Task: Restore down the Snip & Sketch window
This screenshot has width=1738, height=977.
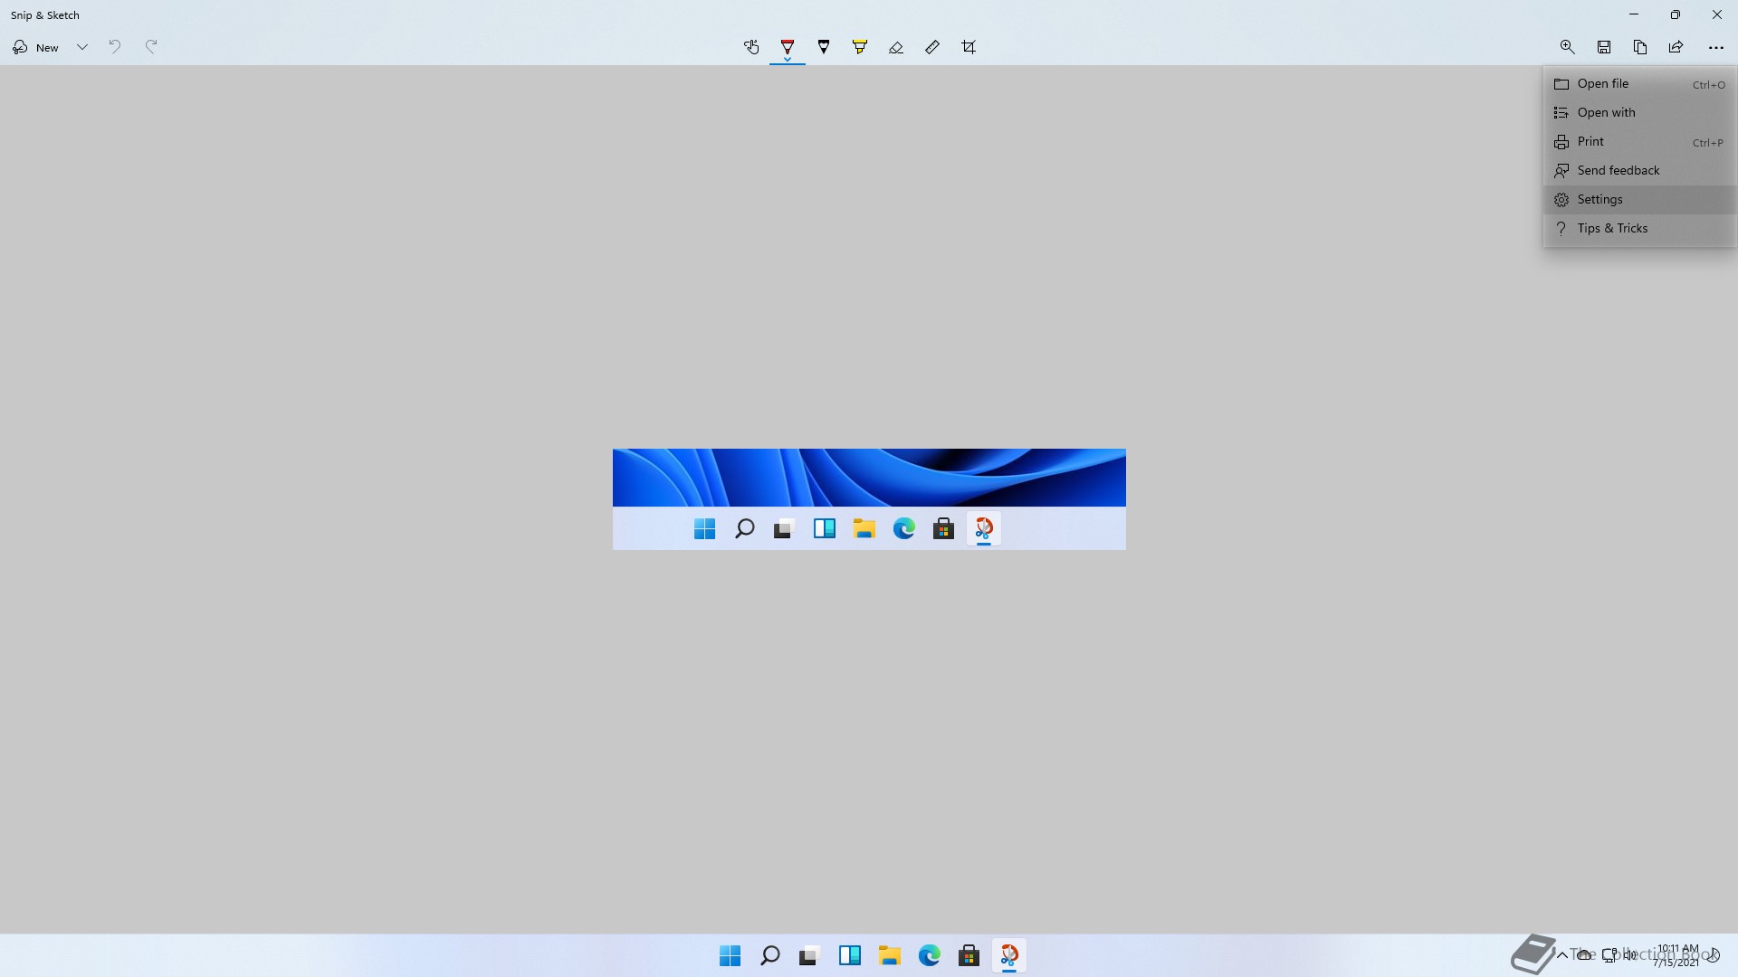Action: click(x=1676, y=14)
